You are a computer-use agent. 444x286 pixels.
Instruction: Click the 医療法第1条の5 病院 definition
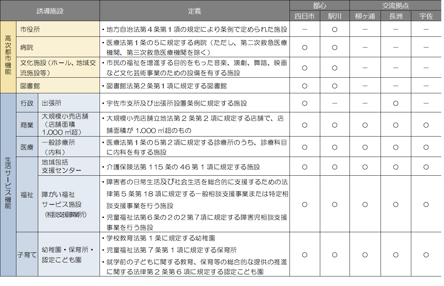(195, 47)
